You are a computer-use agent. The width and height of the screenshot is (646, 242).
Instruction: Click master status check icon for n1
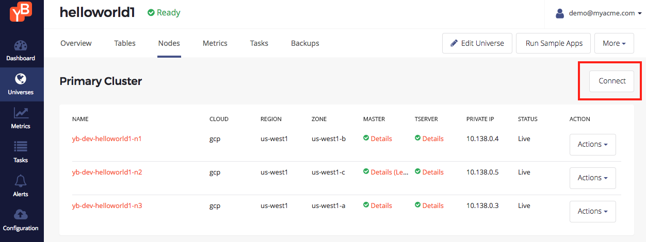pyautogui.click(x=366, y=138)
